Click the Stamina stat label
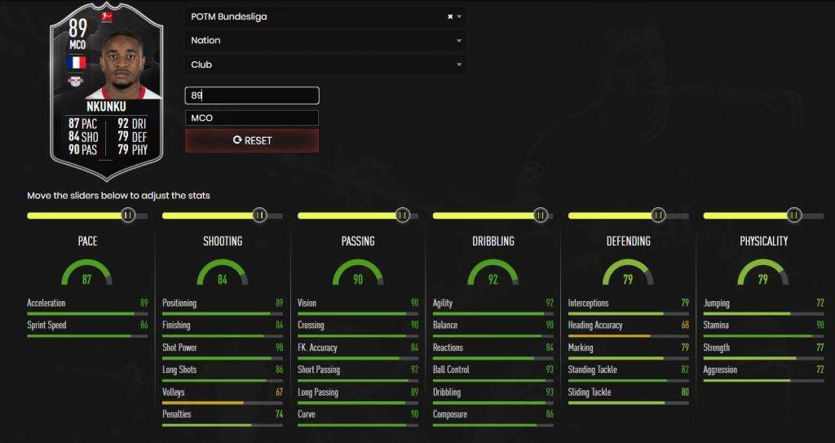 (x=716, y=326)
